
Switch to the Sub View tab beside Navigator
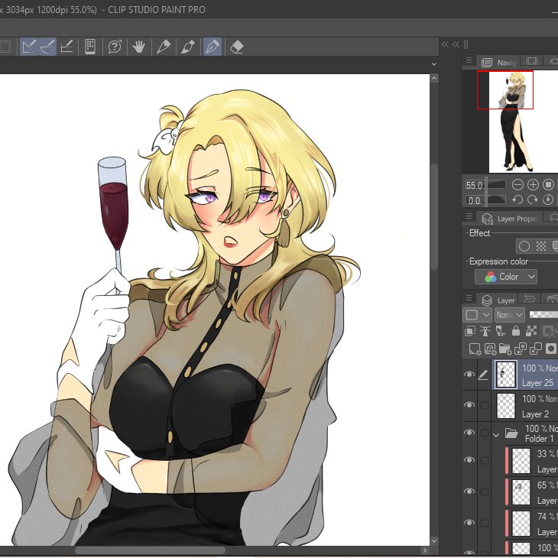tap(532, 61)
